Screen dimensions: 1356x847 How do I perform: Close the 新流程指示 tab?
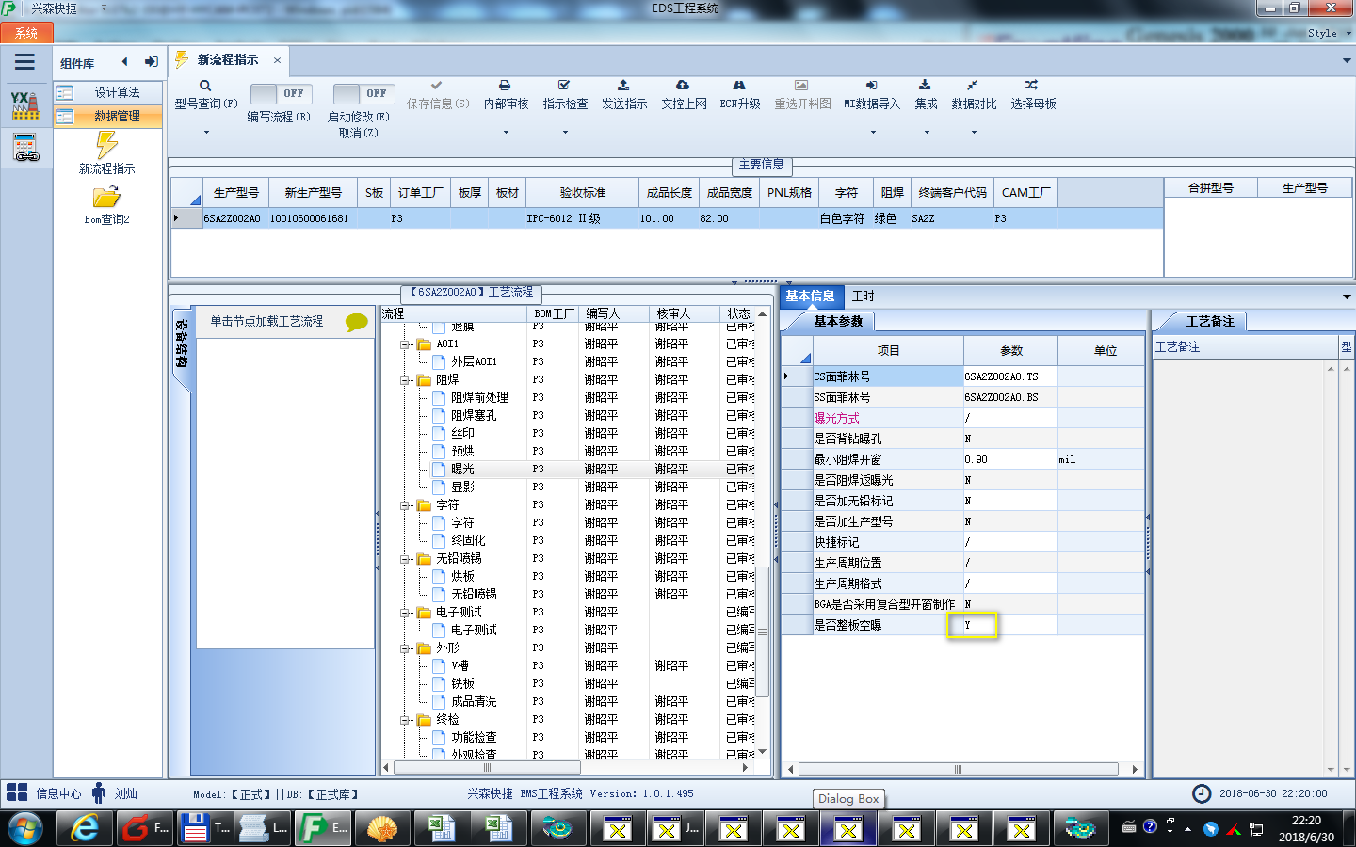[x=277, y=60]
